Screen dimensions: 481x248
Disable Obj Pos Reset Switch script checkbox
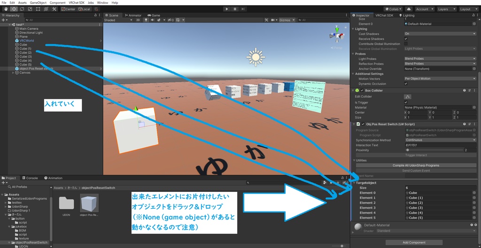click(363, 124)
